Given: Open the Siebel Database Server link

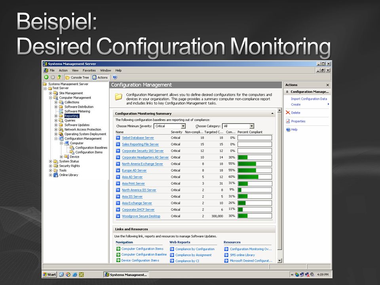Looking at the screenshot, I should point(138,138).
